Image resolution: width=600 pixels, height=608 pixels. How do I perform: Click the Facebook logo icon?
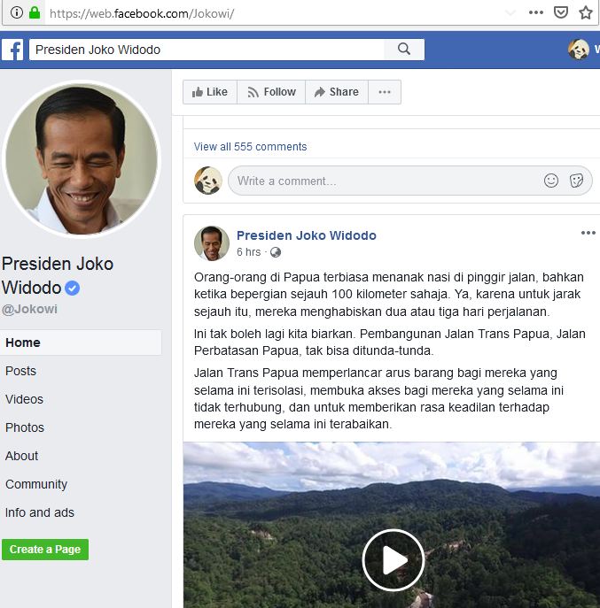12,50
